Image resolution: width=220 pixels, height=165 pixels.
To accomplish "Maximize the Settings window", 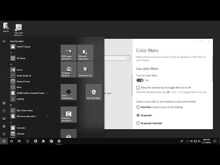I will pos(202,41).
